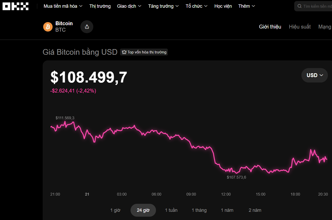332x220 pixels.
Task: Open the Học viện link
Action: tap(223, 6)
